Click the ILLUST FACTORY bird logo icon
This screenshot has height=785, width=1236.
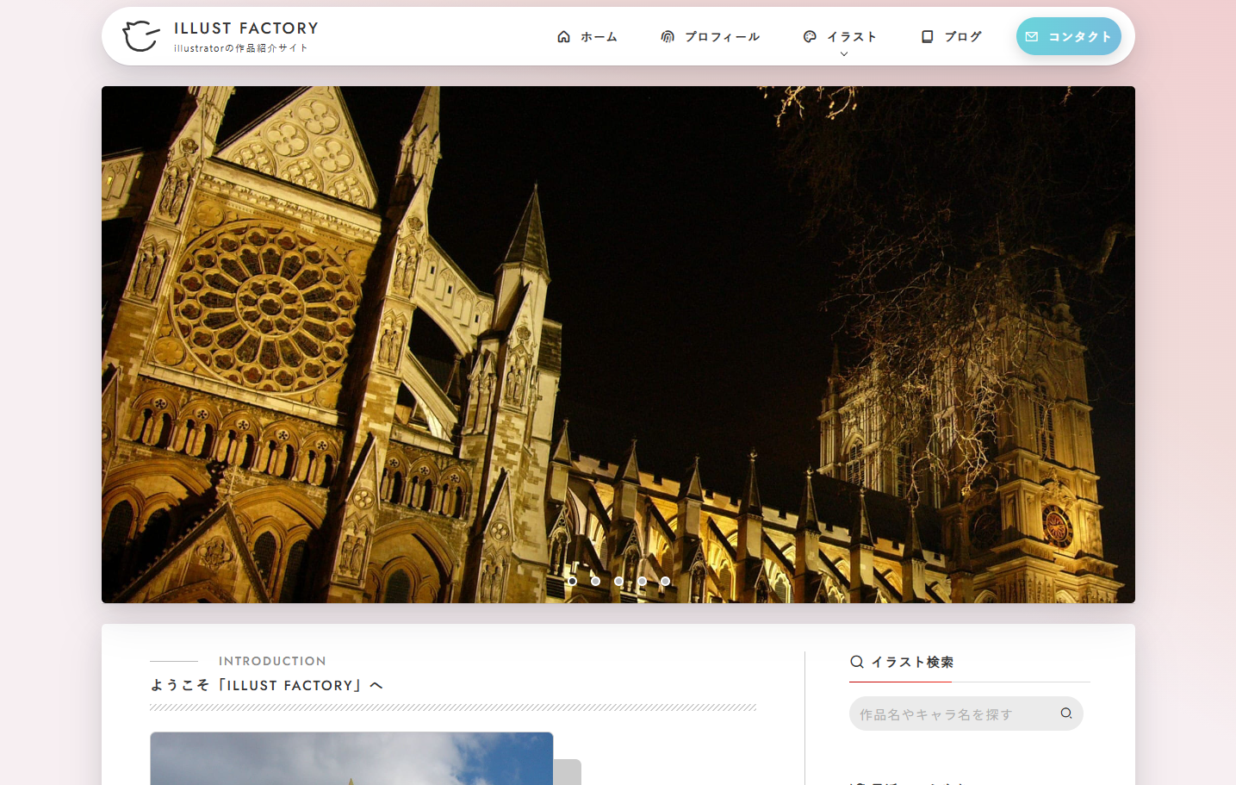point(141,36)
